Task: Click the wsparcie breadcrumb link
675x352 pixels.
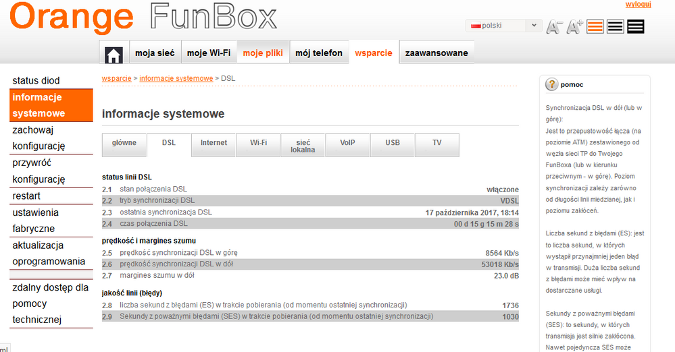Action: click(116, 78)
